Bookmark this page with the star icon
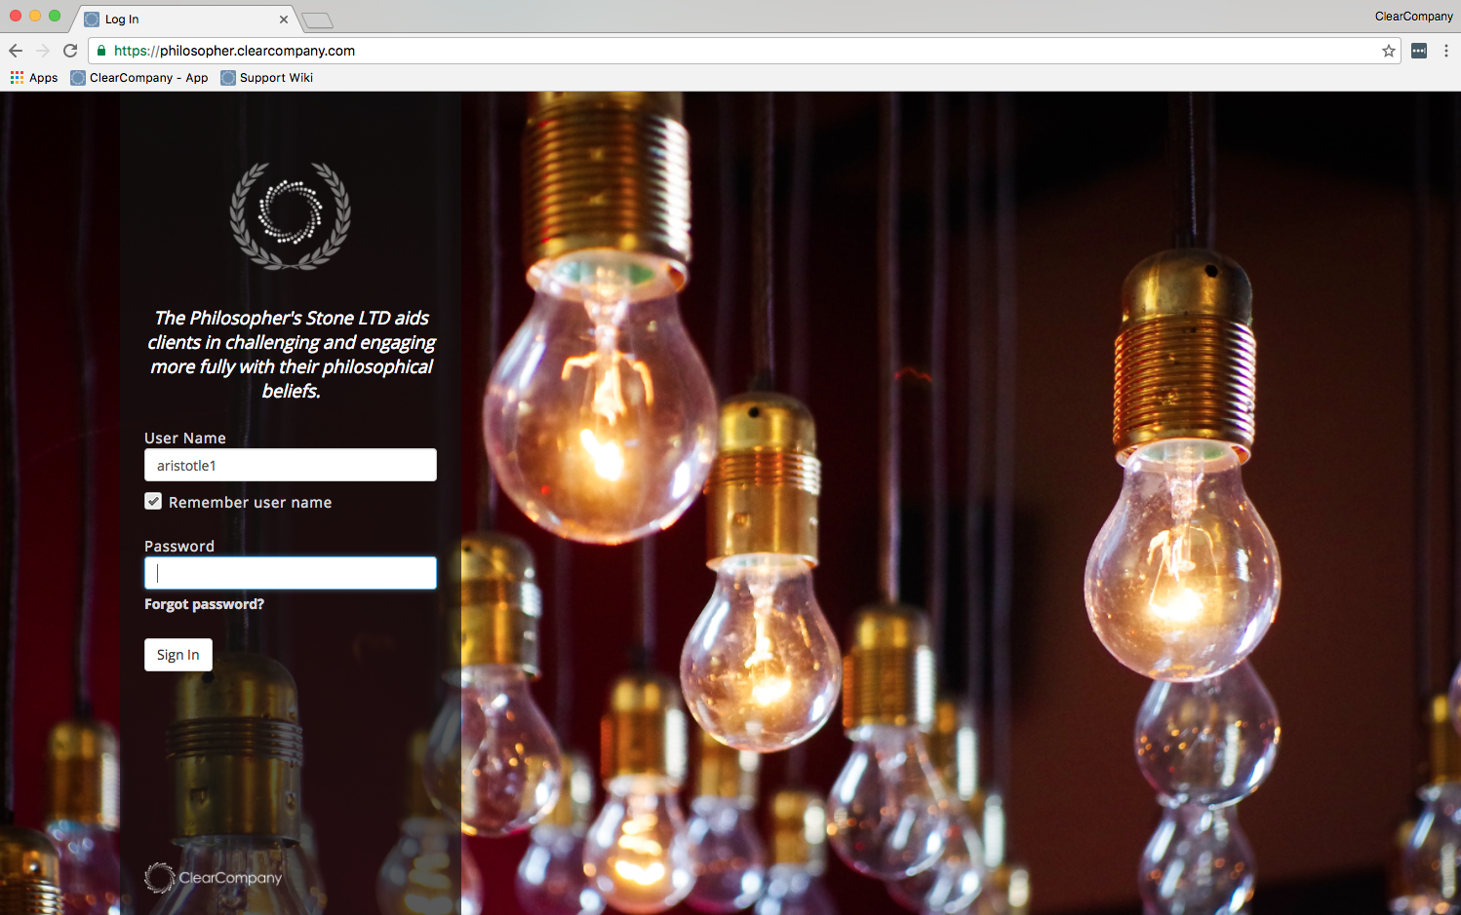 [1389, 51]
